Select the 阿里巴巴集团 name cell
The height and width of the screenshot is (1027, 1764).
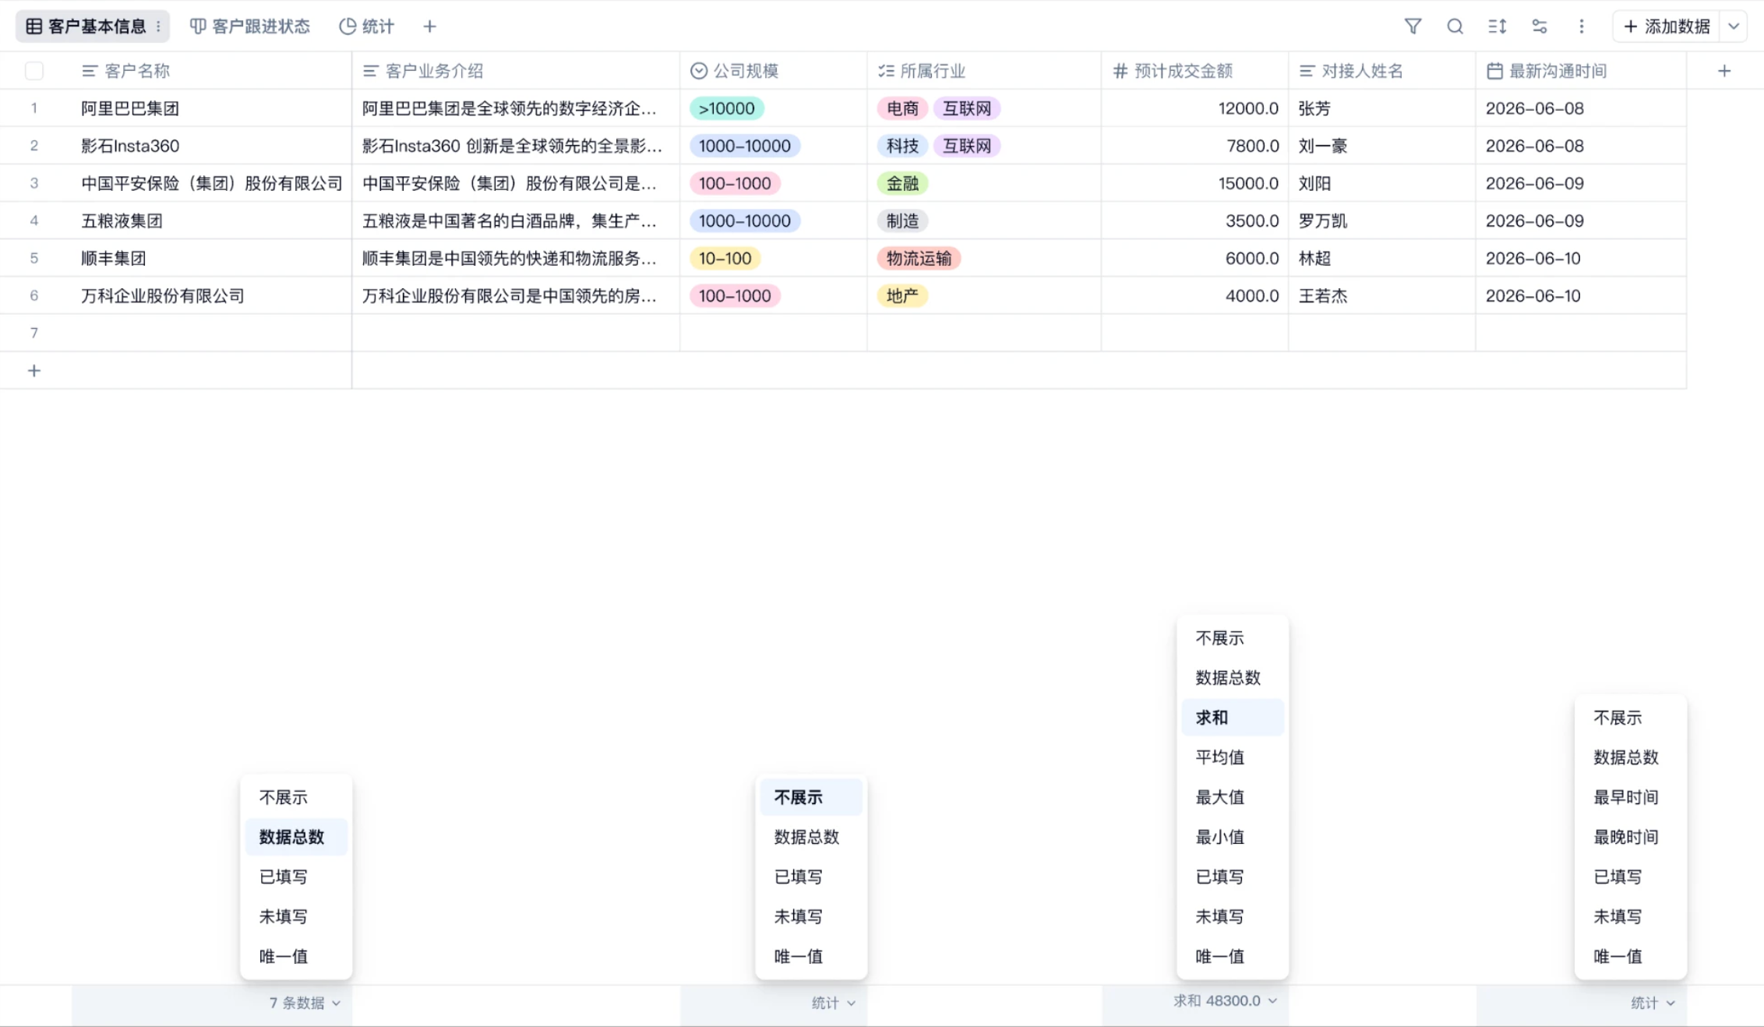pyautogui.click(x=211, y=108)
